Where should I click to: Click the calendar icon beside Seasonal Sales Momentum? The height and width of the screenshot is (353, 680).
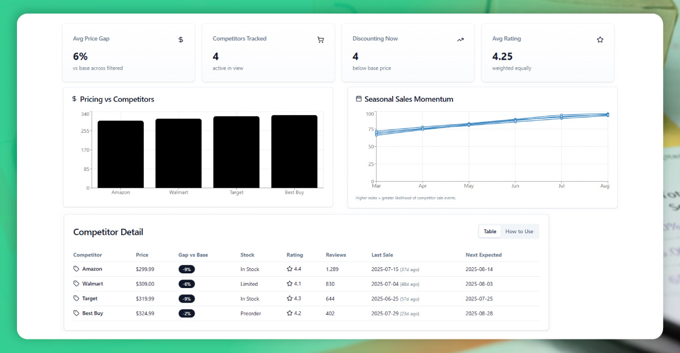point(359,99)
